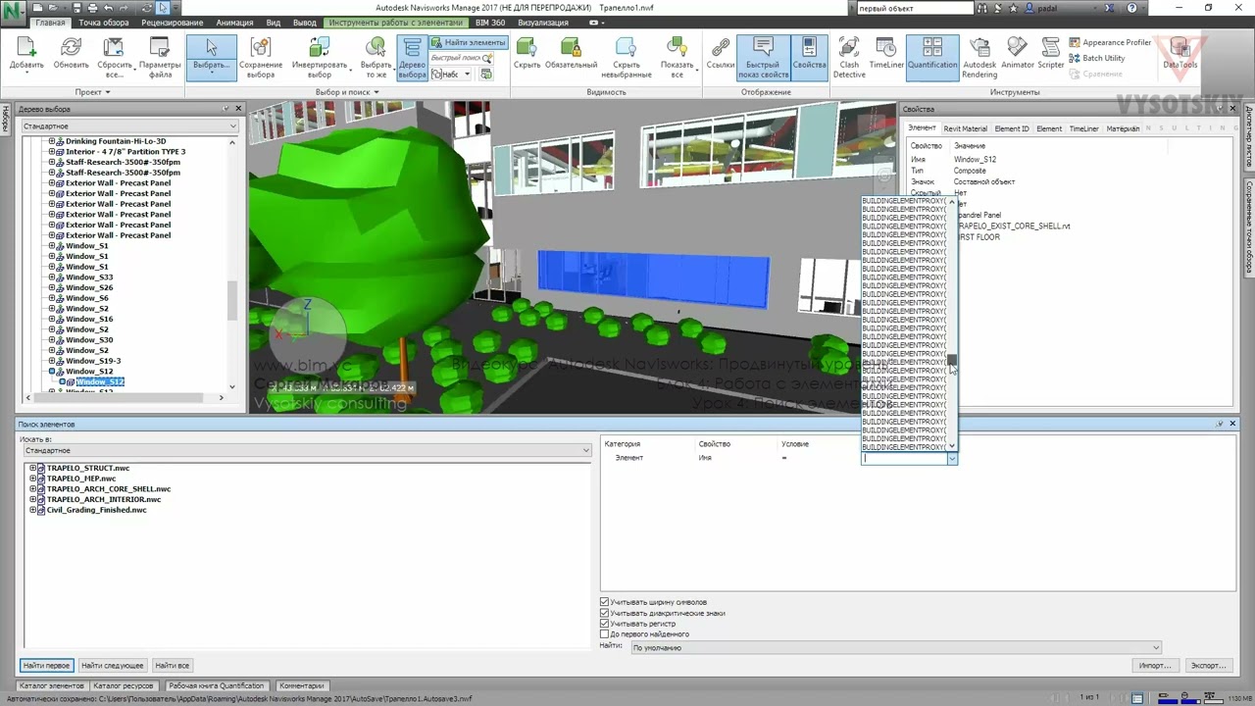Open Revit Material properties tab
The height and width of the screenshot is (706, 1255).
pos(965,128)
